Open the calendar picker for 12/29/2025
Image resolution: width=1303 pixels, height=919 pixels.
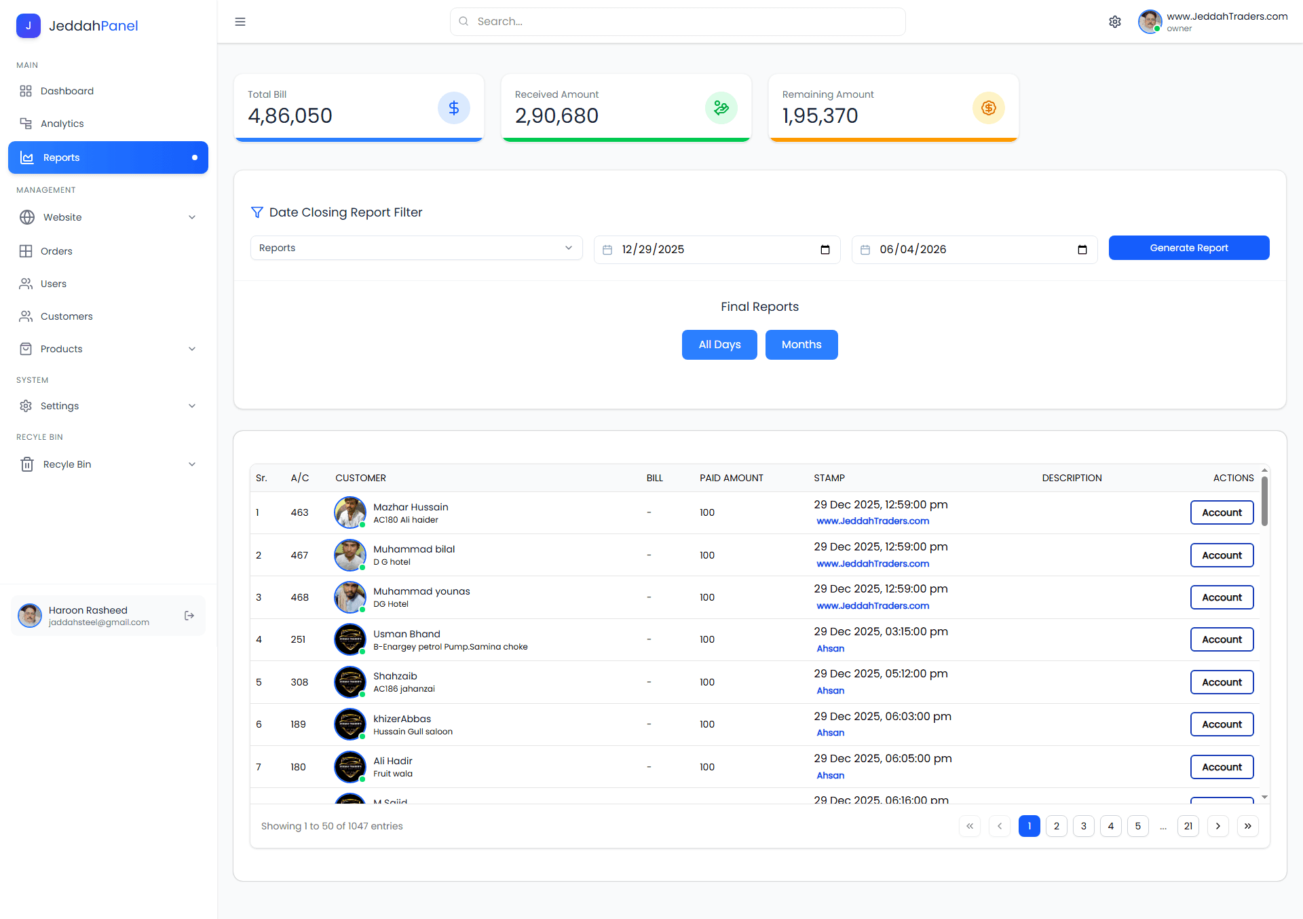point(825,250)
